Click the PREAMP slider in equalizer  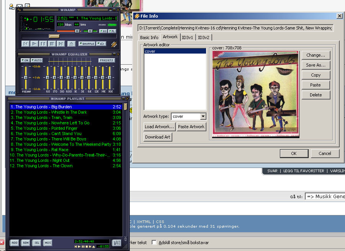pos(26,77)
